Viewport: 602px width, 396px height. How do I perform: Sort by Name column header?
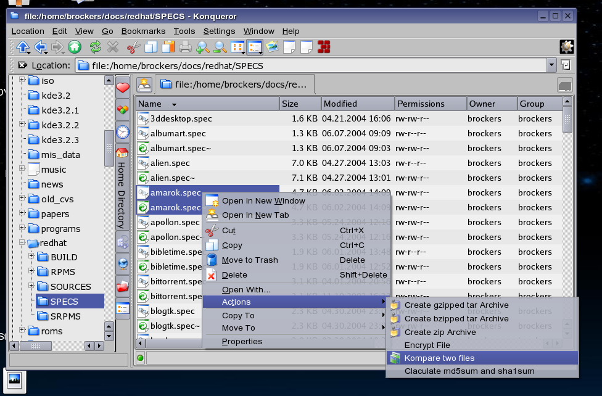point(207,104)
